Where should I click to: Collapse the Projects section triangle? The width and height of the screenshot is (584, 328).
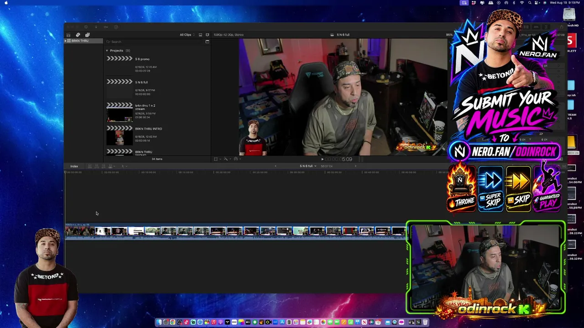(107, 51)
